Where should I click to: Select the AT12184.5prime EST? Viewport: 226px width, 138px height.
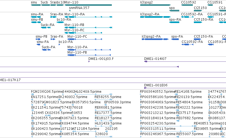pyautogui.click(x=84, y=131)
